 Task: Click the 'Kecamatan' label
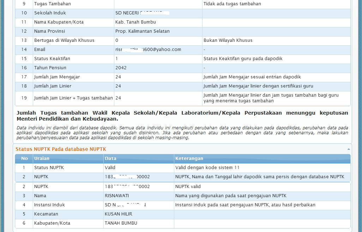click(46, 214)
